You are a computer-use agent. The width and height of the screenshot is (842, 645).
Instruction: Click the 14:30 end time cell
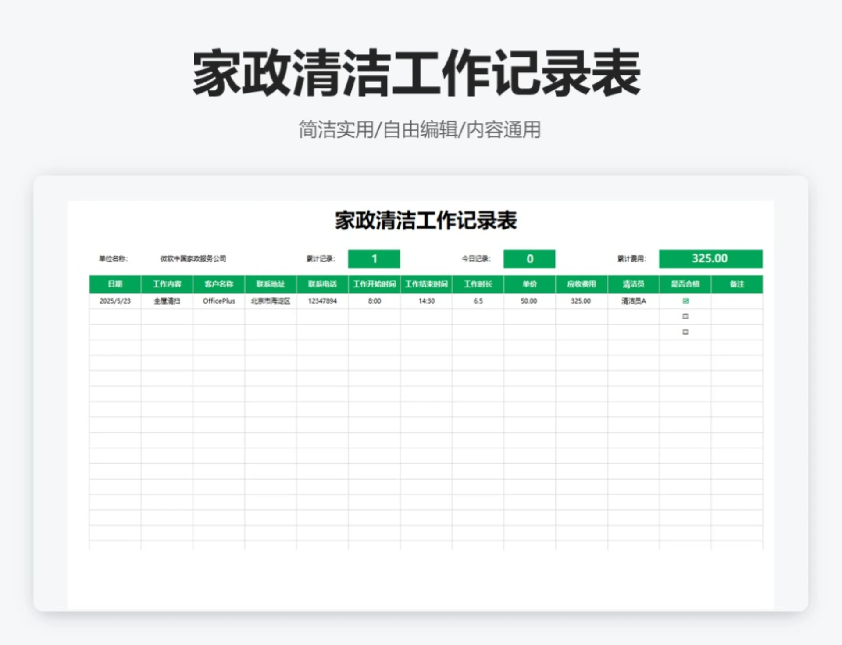pos(426,301)
